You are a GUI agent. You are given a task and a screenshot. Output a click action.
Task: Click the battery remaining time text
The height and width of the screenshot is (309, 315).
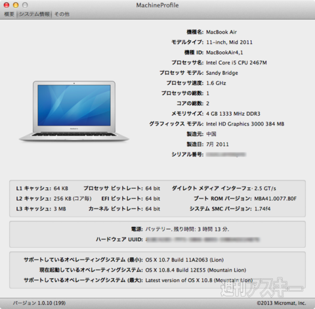coord(187,229)
